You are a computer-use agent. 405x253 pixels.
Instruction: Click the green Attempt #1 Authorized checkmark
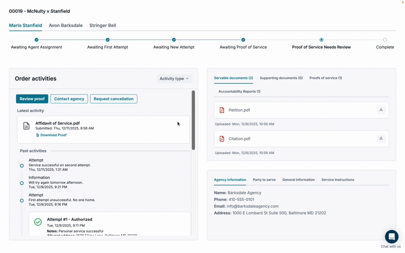click(38, 222)
